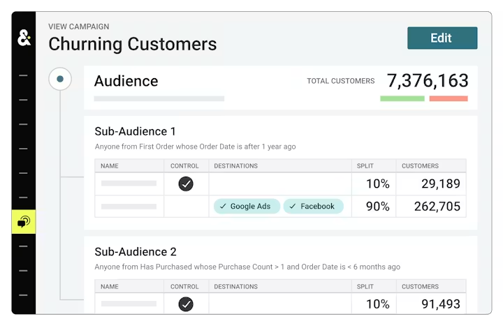Open the Sub-Audience 2 heading

(136, 252)
